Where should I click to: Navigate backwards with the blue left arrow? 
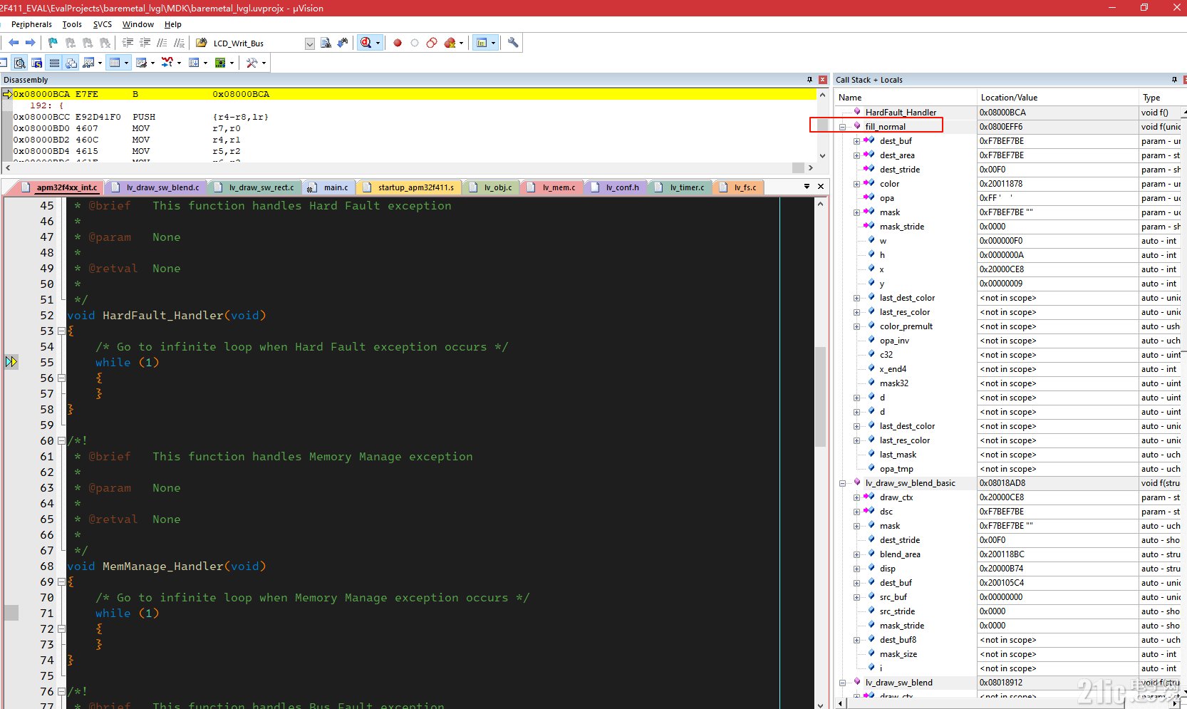click(14, 43)
